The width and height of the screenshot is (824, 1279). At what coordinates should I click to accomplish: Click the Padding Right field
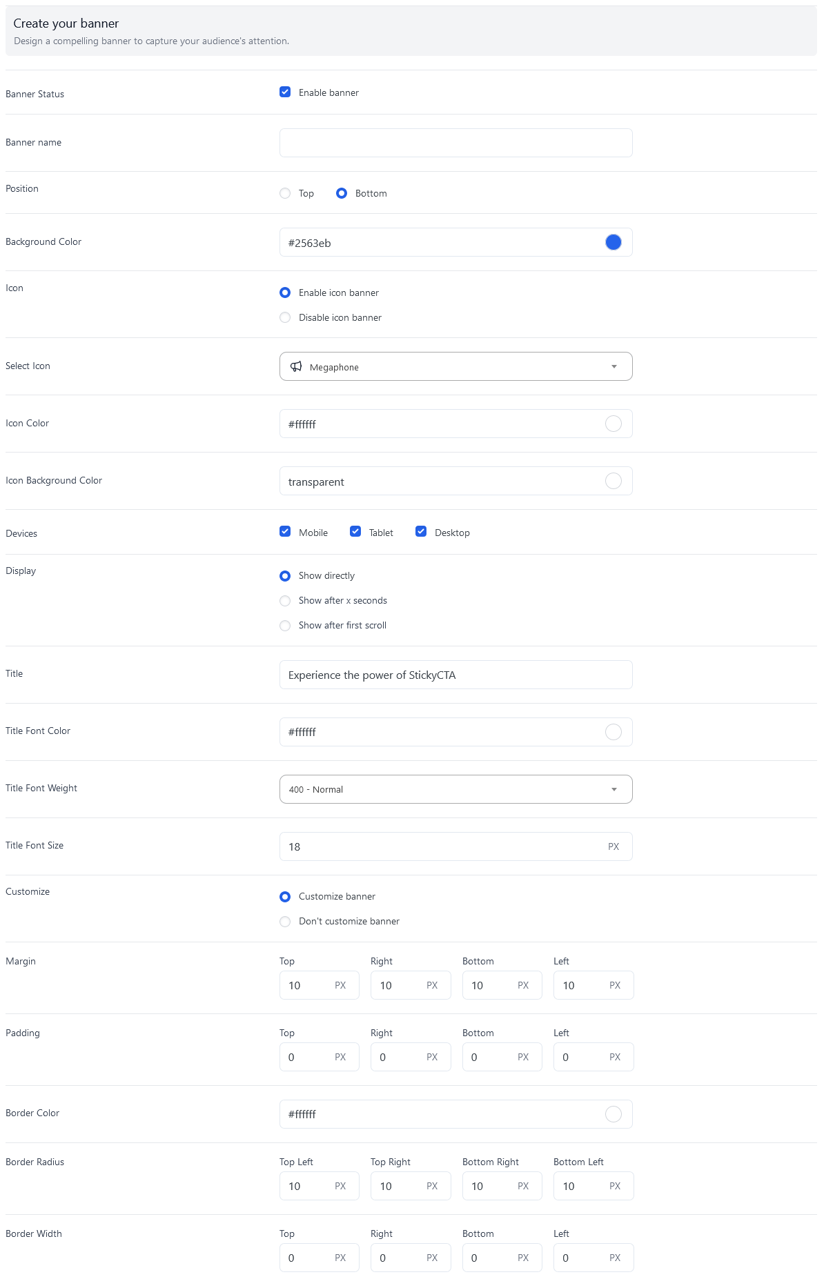point(411,1057)
